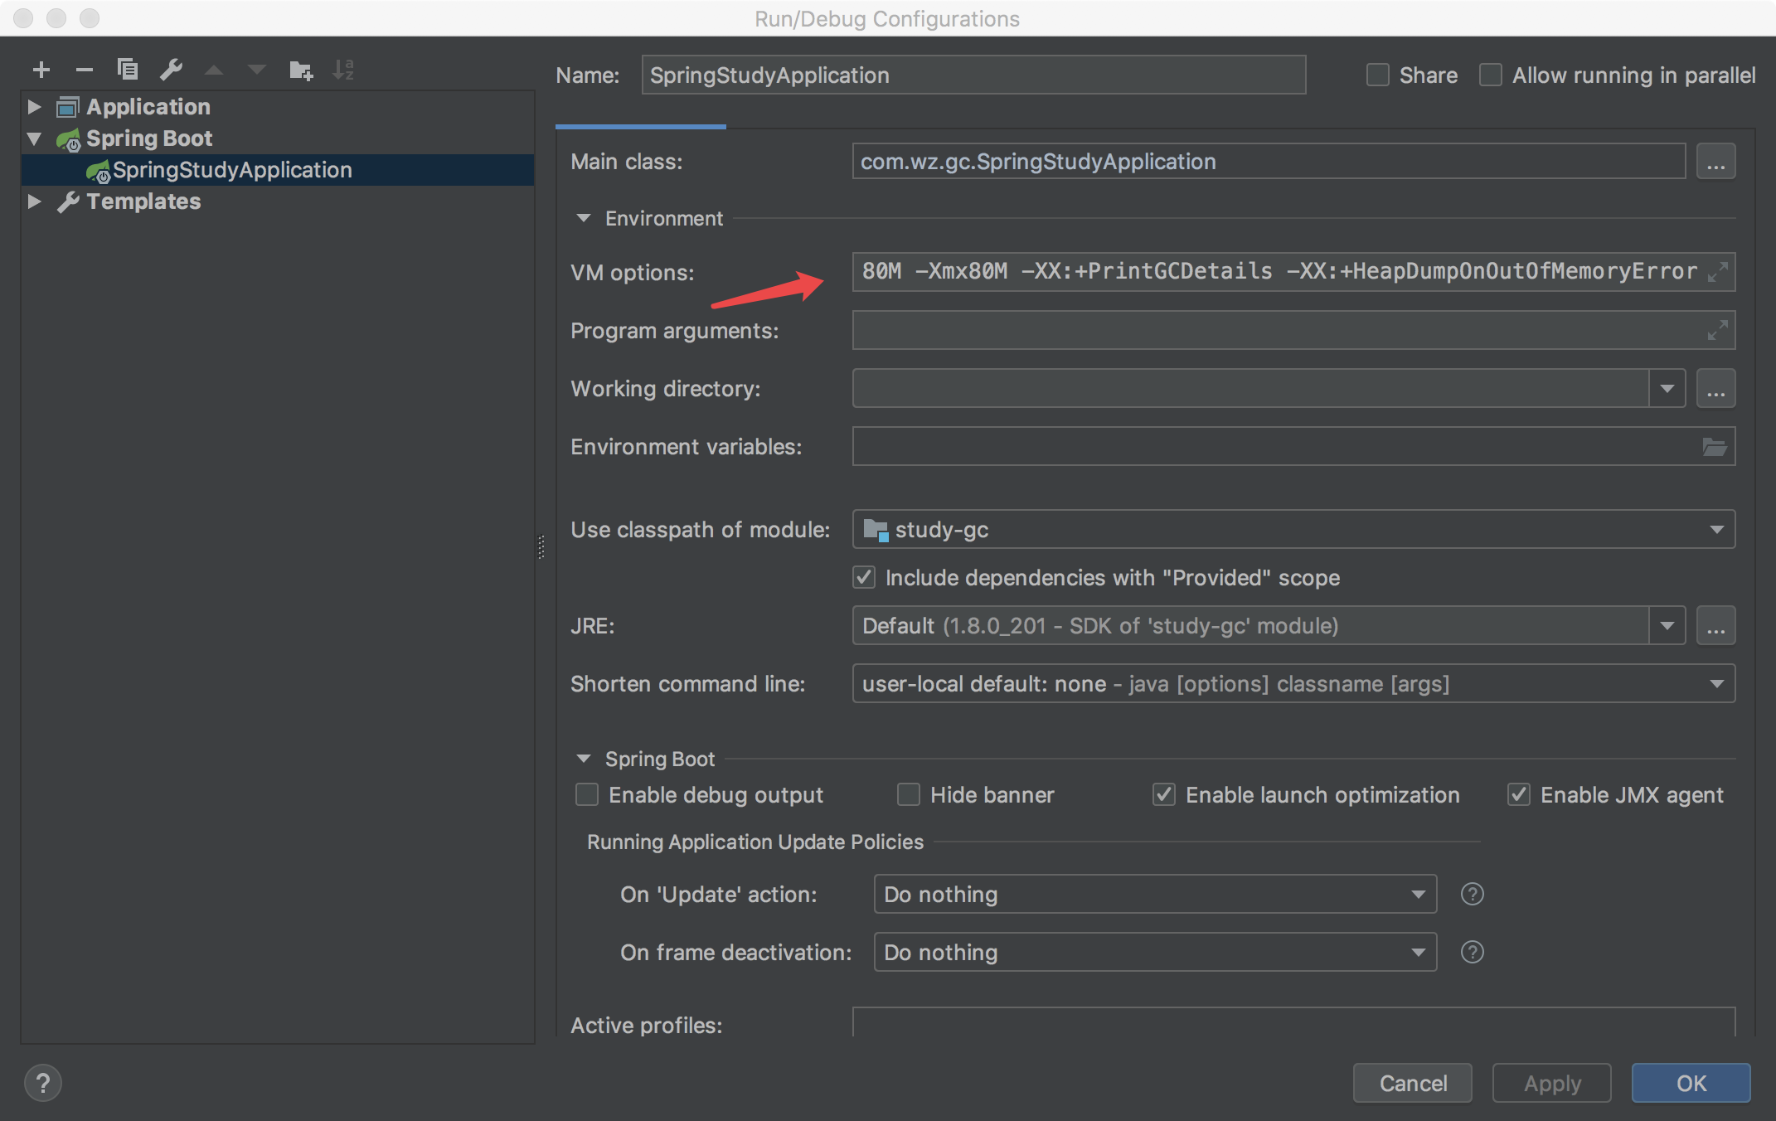Click the Copy Configuration icon
The height and width of the screenshot is (1121, 1776).
(127, 70)
